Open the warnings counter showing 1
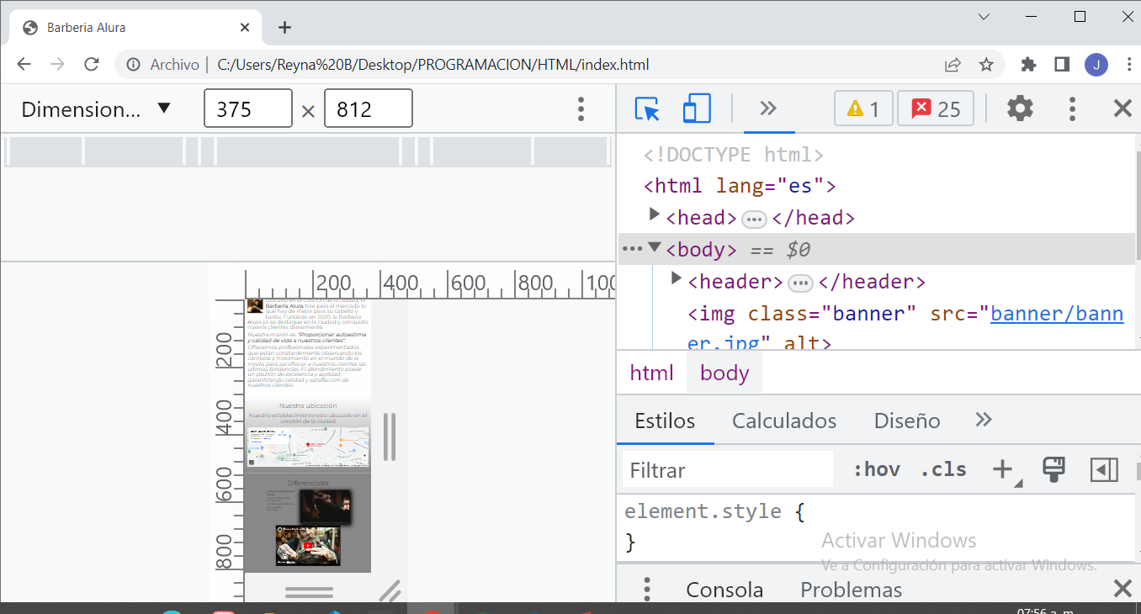This screenshot has height=614, width=1141. point(863,109)
